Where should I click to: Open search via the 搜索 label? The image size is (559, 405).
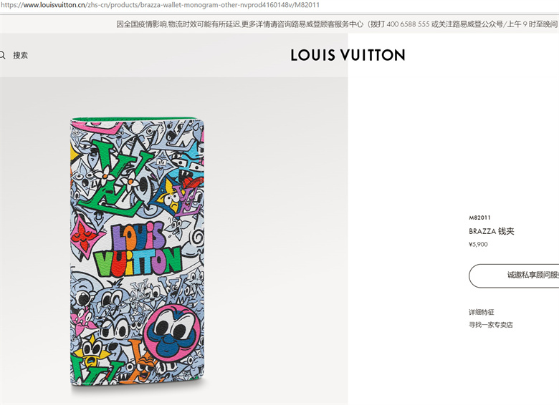click(x=20, y=55)
